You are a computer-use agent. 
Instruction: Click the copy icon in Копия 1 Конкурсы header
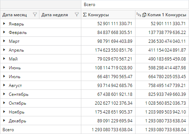[x=144, y=15]
